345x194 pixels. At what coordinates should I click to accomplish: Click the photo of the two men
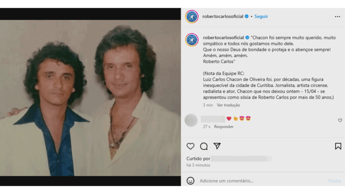coord(90,98)
